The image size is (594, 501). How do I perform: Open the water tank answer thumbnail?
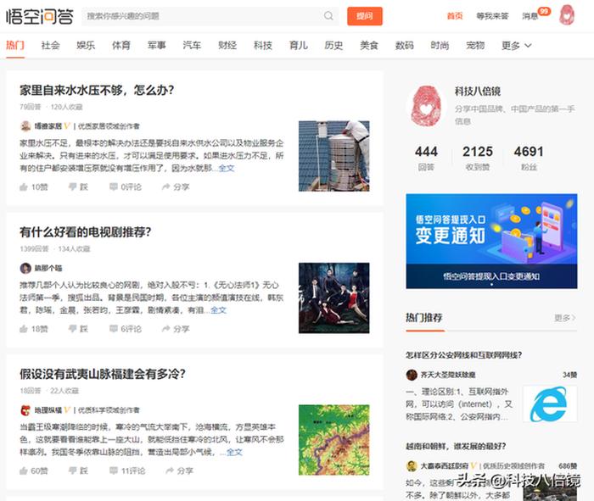pyautogui.click(x=333, y=156)
